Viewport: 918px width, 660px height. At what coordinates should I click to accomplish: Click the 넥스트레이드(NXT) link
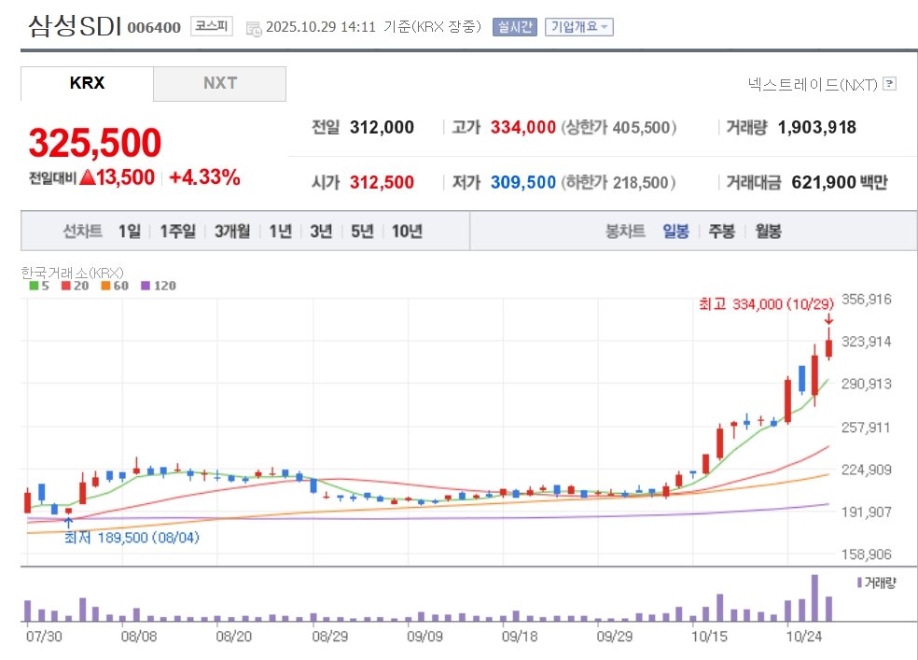pyautogui.click(x=813, y=84)
